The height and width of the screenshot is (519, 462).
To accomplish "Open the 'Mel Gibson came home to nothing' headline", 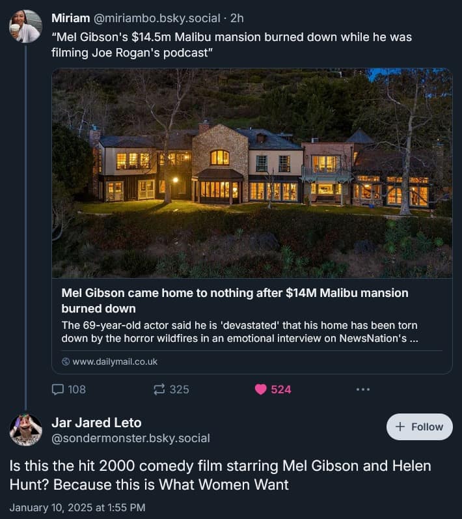I will (234, 300).
